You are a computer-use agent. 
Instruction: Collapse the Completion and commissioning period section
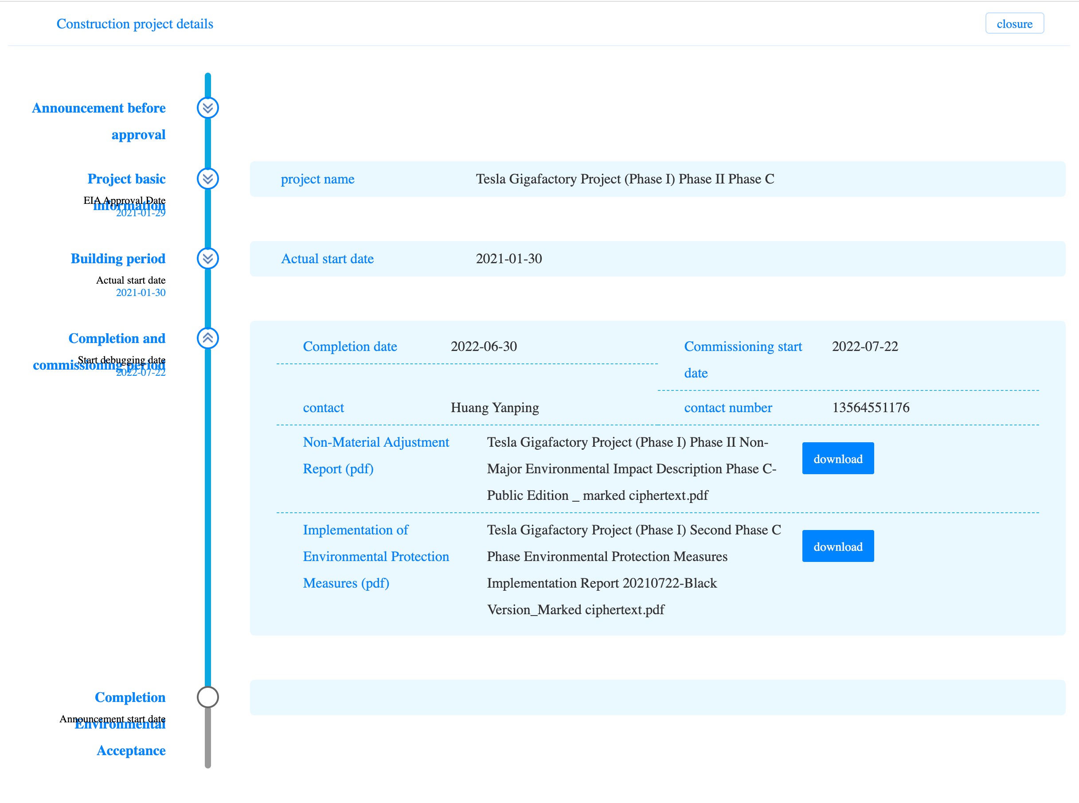pos(208,337)
